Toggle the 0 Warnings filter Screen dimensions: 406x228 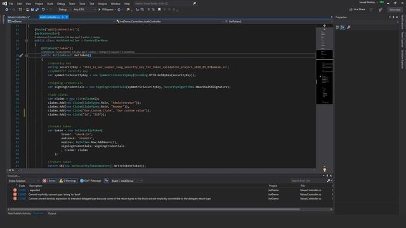[68, 180]
